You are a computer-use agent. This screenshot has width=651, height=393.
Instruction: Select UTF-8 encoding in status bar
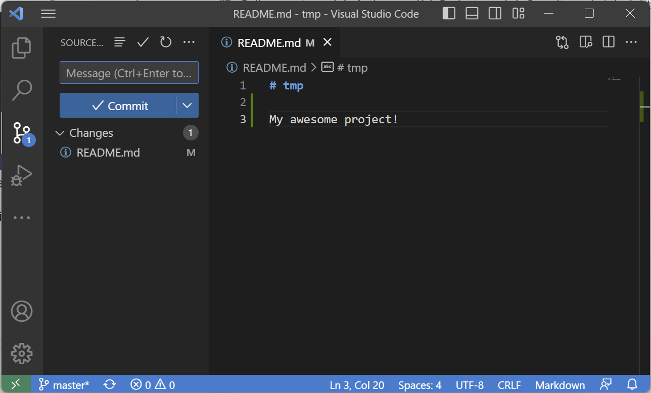point(470,385)
